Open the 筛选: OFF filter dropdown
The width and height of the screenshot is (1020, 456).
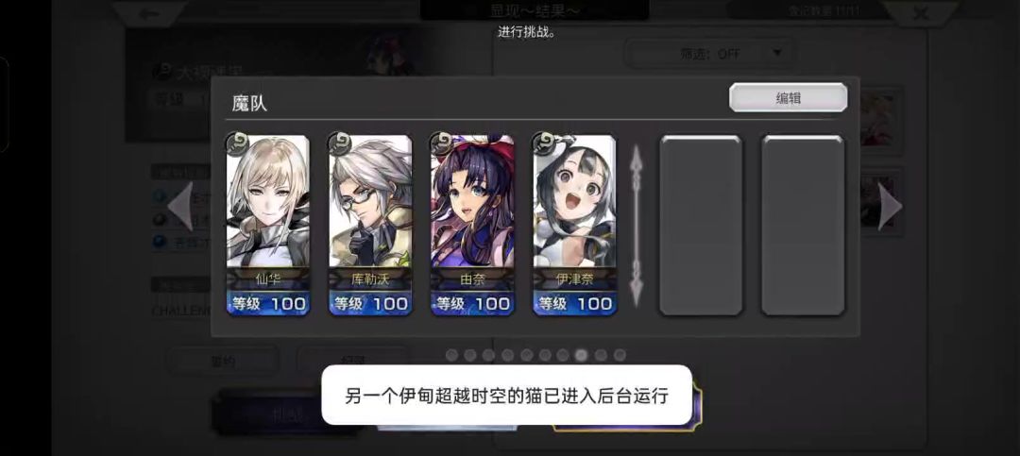[709, 54]
